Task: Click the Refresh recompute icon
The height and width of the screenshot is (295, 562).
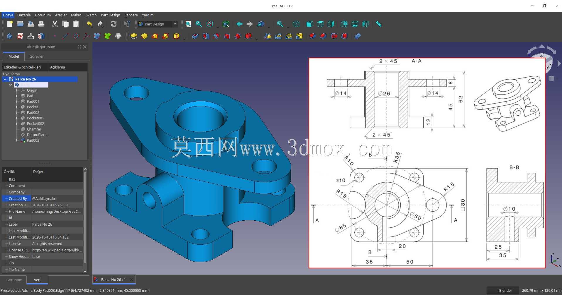Action: tap(114, 24)
